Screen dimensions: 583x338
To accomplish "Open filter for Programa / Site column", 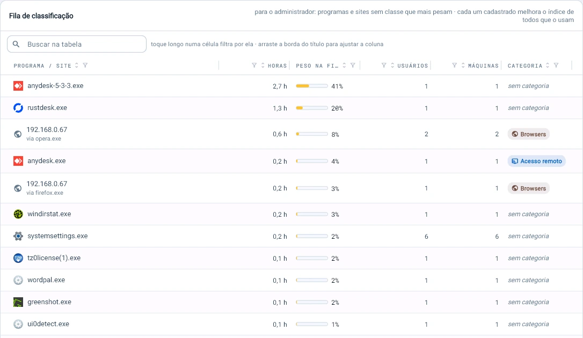I will pyautogui.click(x=85, y=65).
